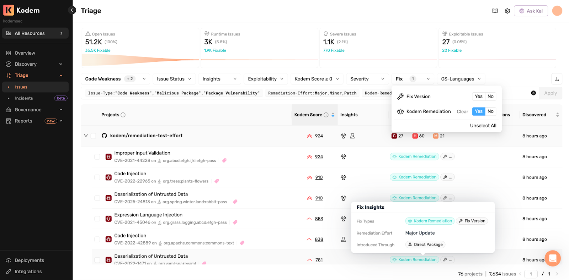
Task: Go to Issues in sidebar
Action: coord(36,87)
